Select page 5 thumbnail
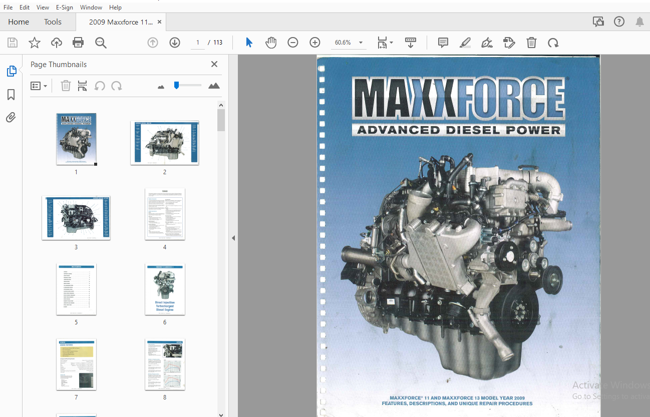The height and width of the screenshot is (417, 650). [76, 289]
